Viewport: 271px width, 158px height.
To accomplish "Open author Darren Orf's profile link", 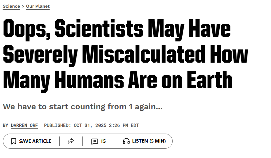I will (x=24, y=125).
